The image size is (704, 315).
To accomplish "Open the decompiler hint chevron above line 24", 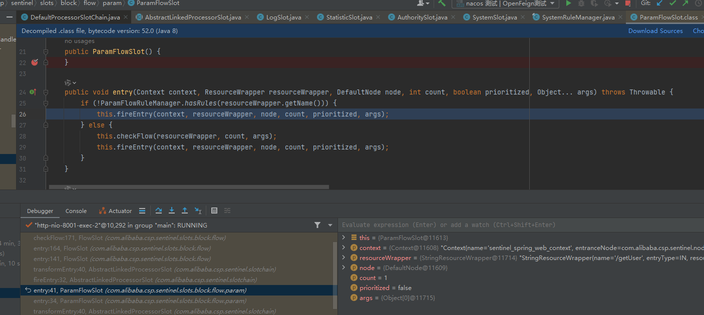I will coord(74,82).
